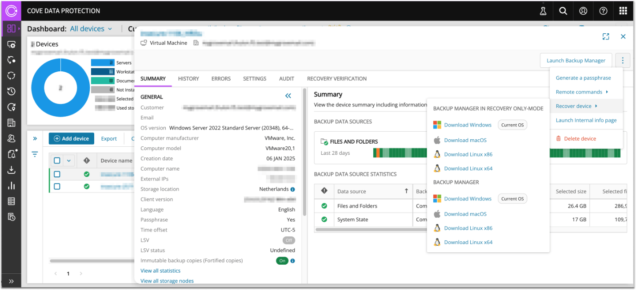Open the app grid launcher icon
This screenshot has width=636, height=290.
[623, 11]
